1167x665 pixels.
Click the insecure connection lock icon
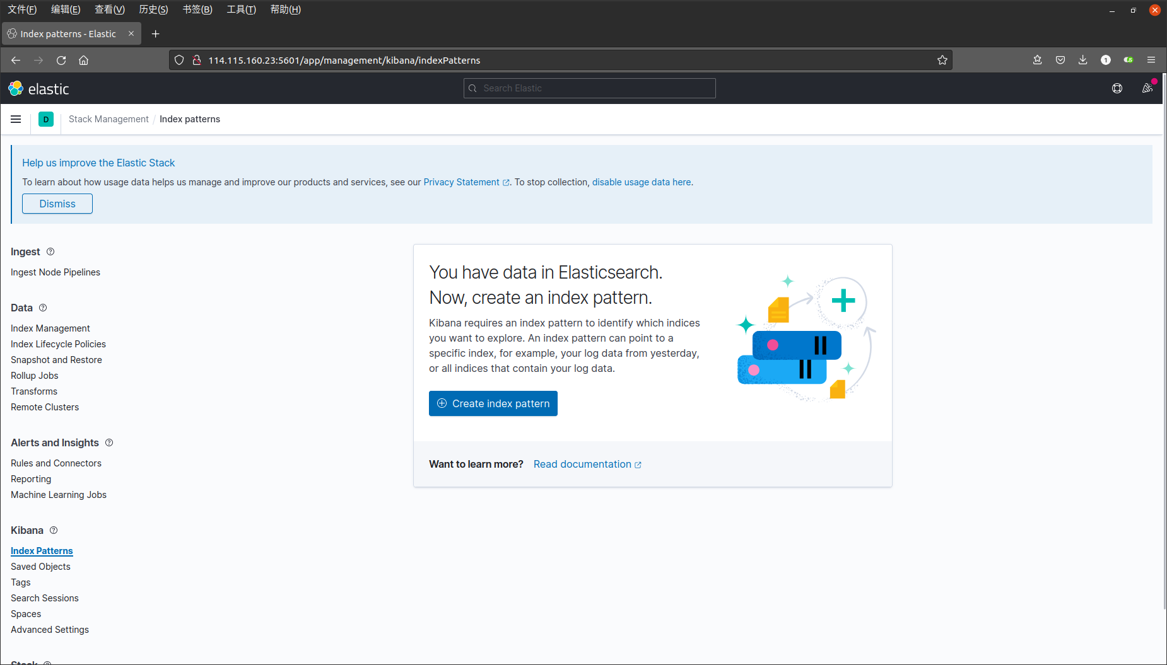pos(197,60)
